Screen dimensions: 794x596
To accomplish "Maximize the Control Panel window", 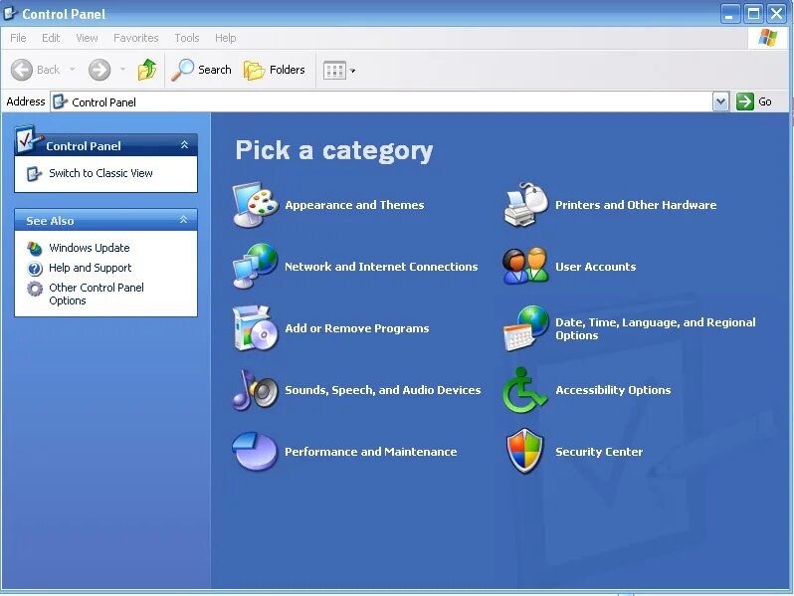I will pos(753,14).
